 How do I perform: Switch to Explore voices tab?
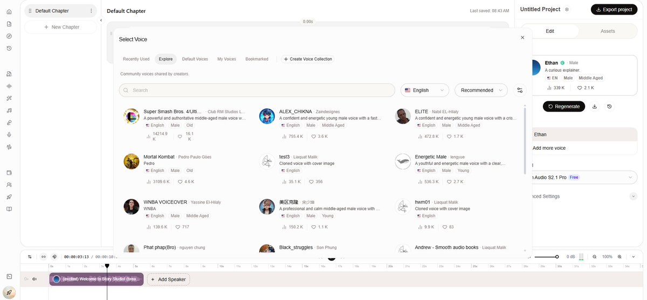pos(166,59)
